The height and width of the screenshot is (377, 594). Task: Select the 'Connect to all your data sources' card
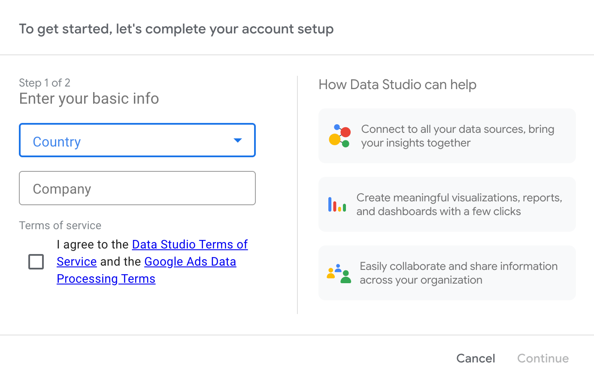pyautogui.click(x=447, y=136)
